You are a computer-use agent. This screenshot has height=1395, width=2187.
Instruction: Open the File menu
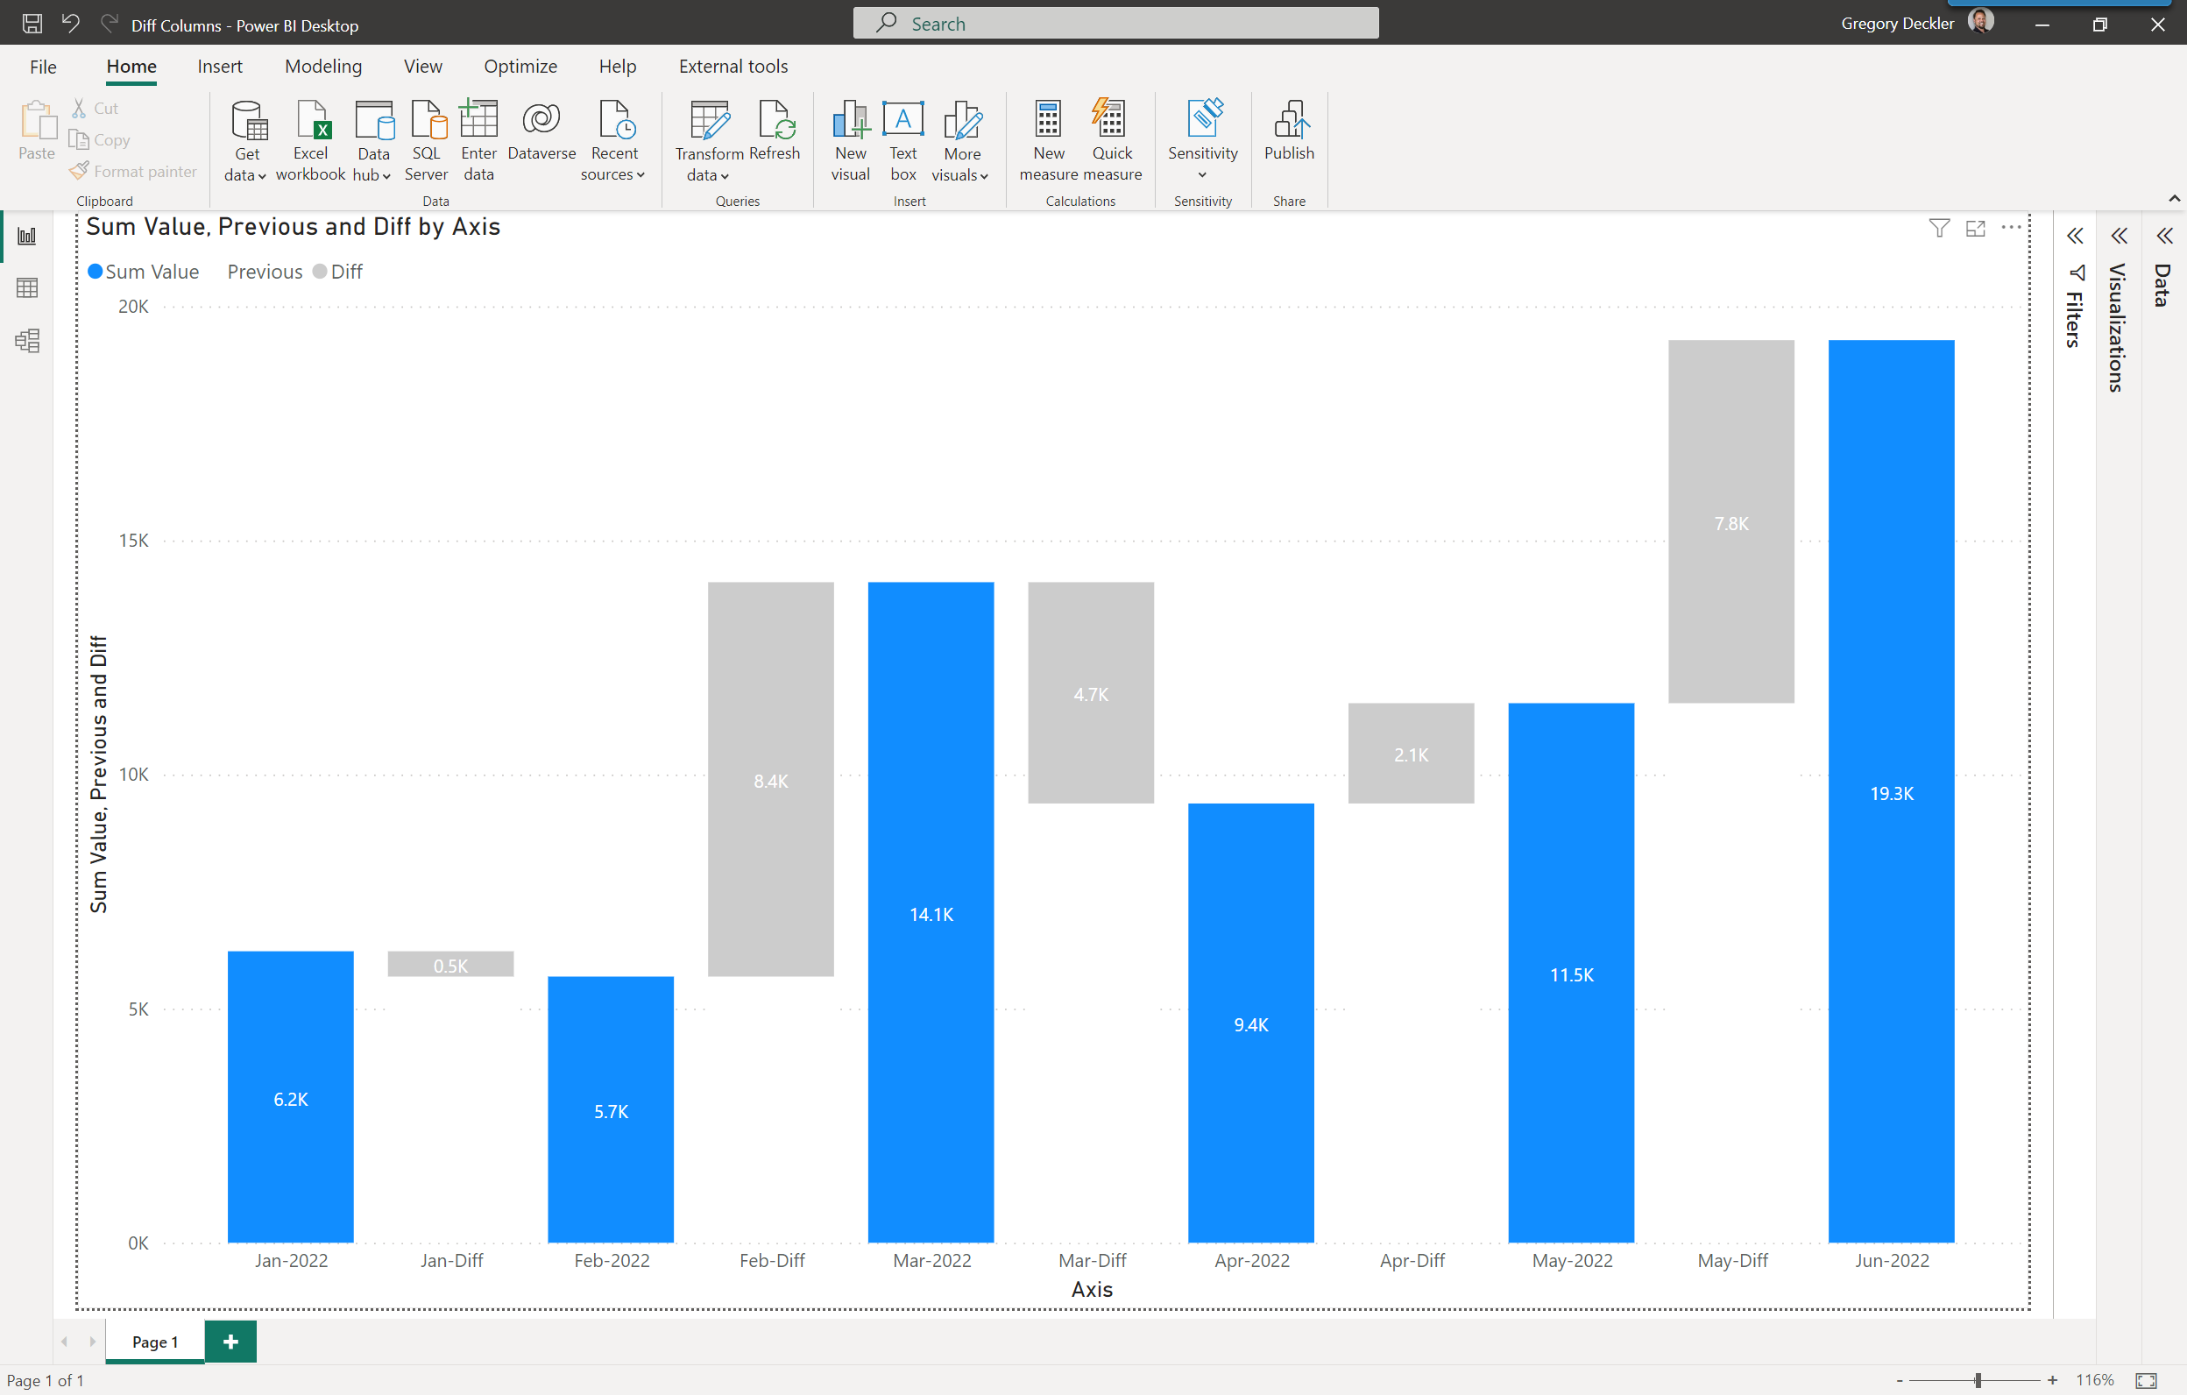(x=43, y=67)
